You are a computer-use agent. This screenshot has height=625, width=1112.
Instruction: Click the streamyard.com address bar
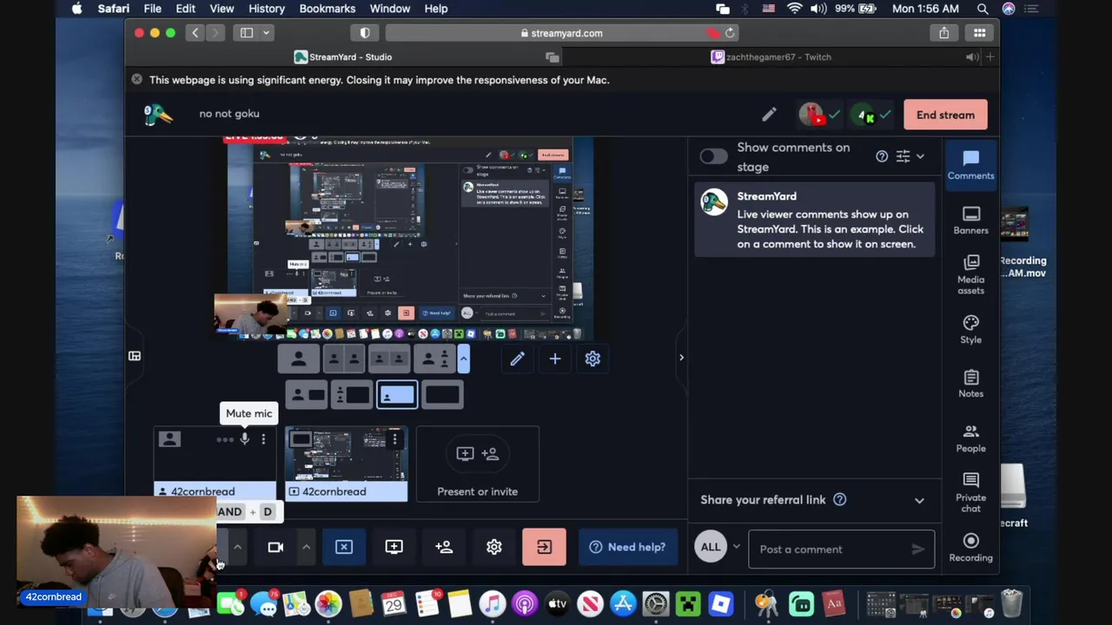point(560,33)
